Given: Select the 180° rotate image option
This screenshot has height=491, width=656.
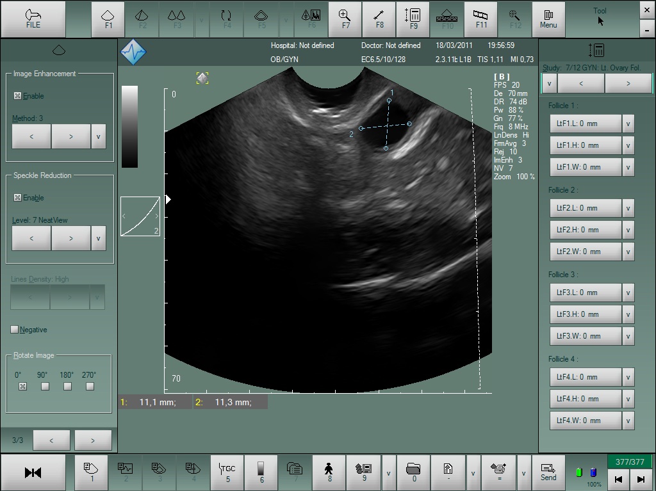Looking at the screenshot, I should [67, 387].
